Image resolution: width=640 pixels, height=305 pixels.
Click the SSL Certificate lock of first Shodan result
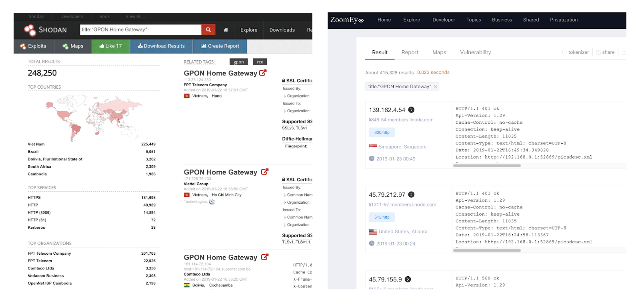pyautogui.click(x=284, y=81)
